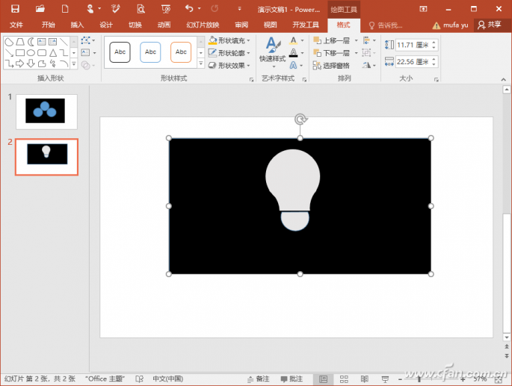Click the shape width field 22.56 厘米

click(x=414, y=62)
